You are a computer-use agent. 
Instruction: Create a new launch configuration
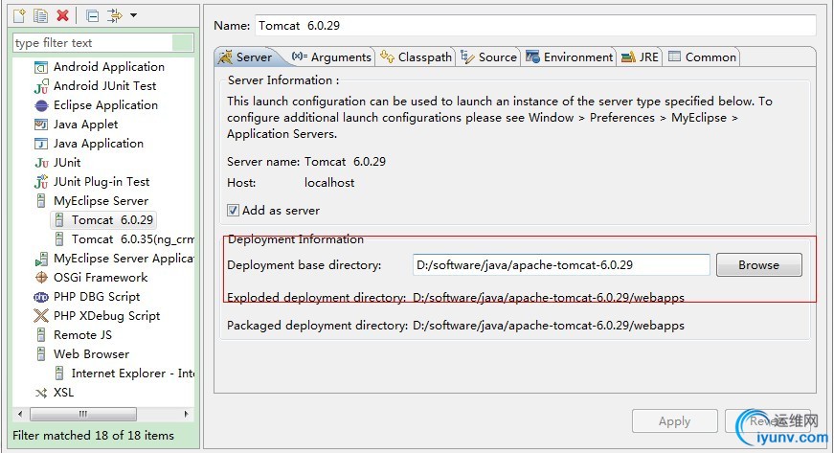(x=19, y=15)
